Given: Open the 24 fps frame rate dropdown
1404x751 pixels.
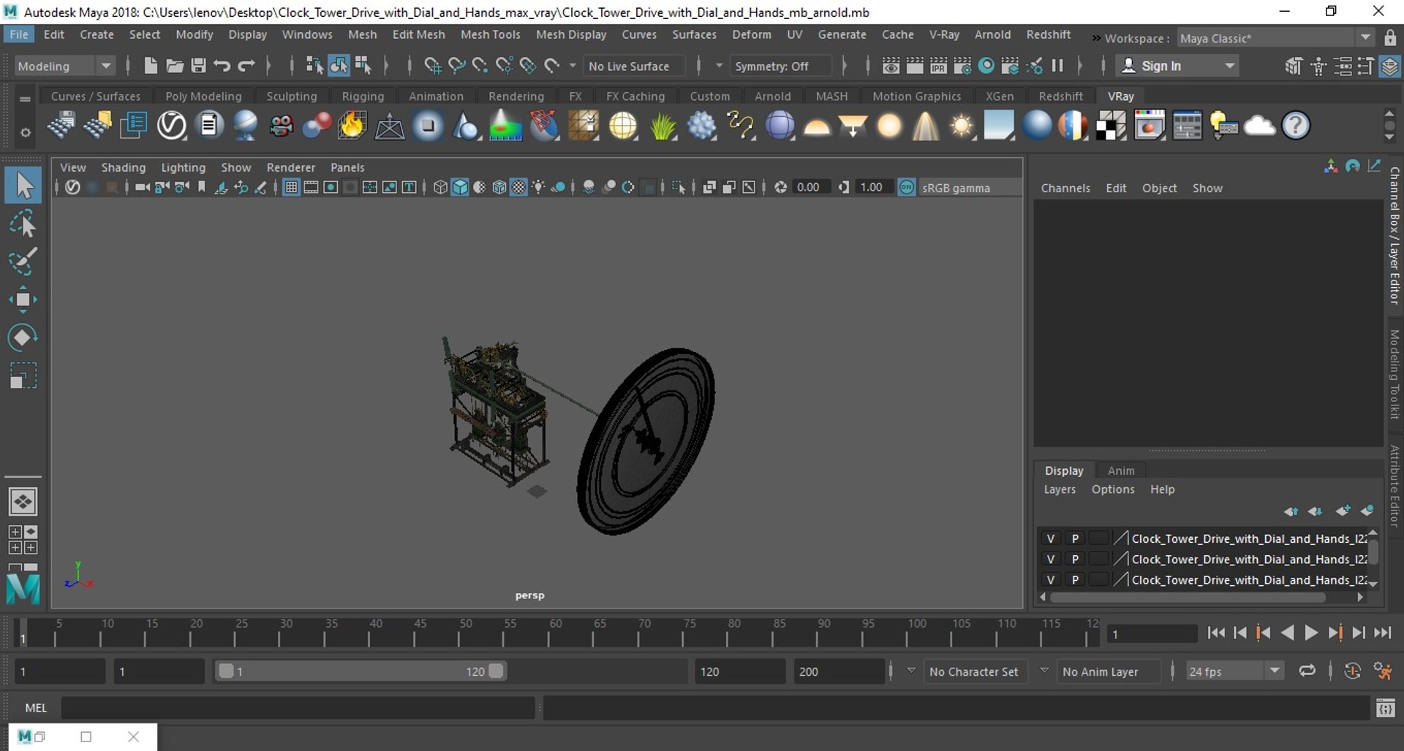Looking at the screenshot, I should 1235,671.
